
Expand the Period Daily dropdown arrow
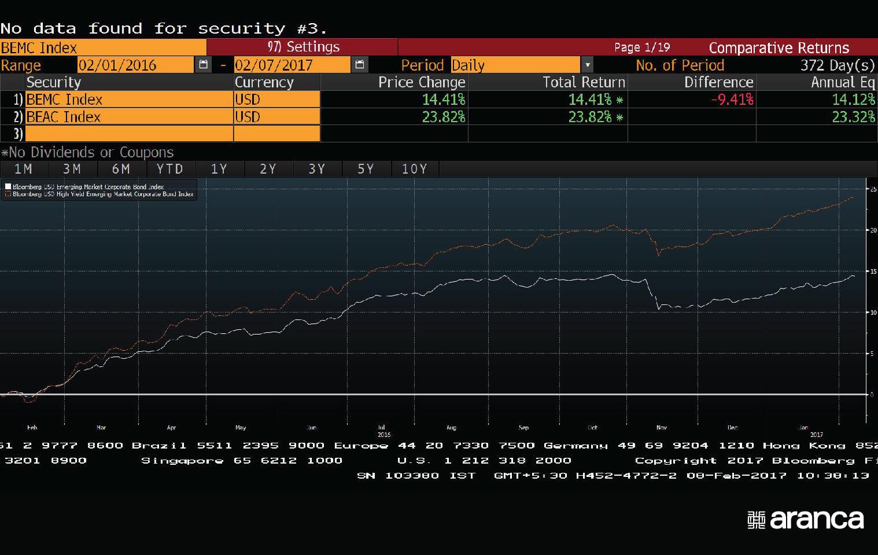[x=587, y=65]
